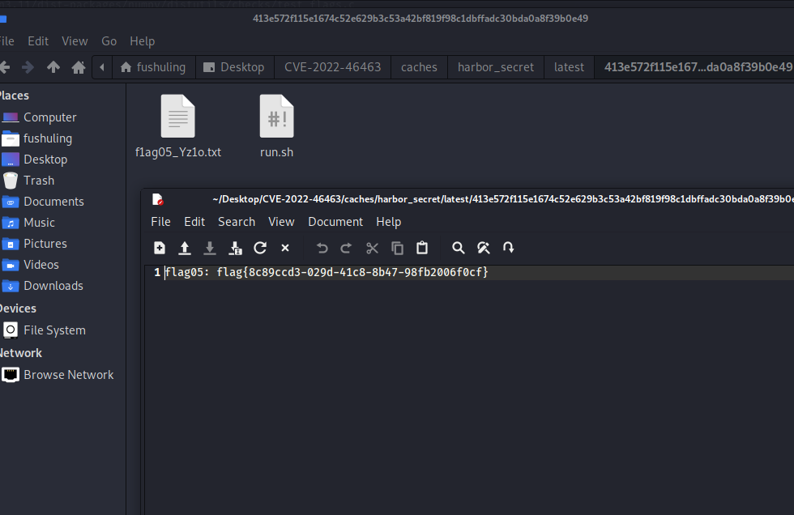The image size is (794, 515).
Task: Open Find with the magnifier icon
Action: pos(459,248)
